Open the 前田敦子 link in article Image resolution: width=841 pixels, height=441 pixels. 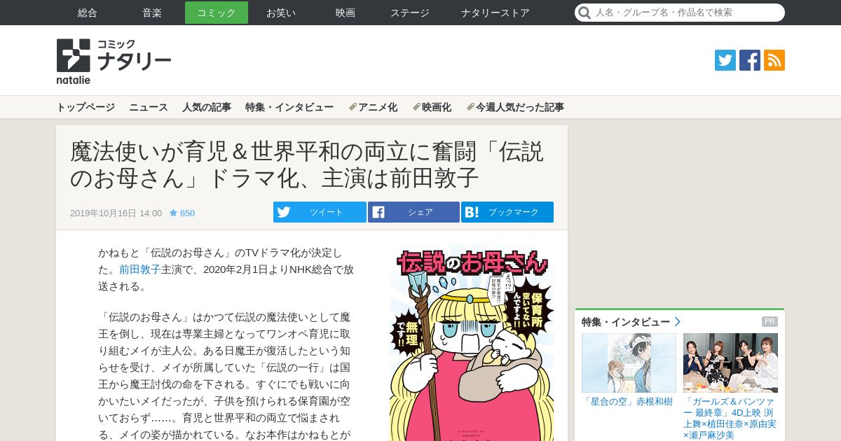click(x=140, y=269)
